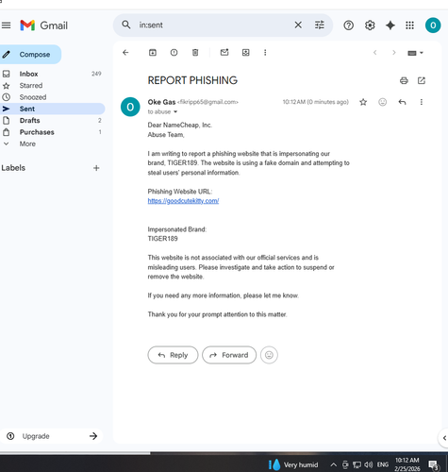Viewport: 448px width, 472px height.
Task: Open the Drafts folder
Action: [52, 121]
